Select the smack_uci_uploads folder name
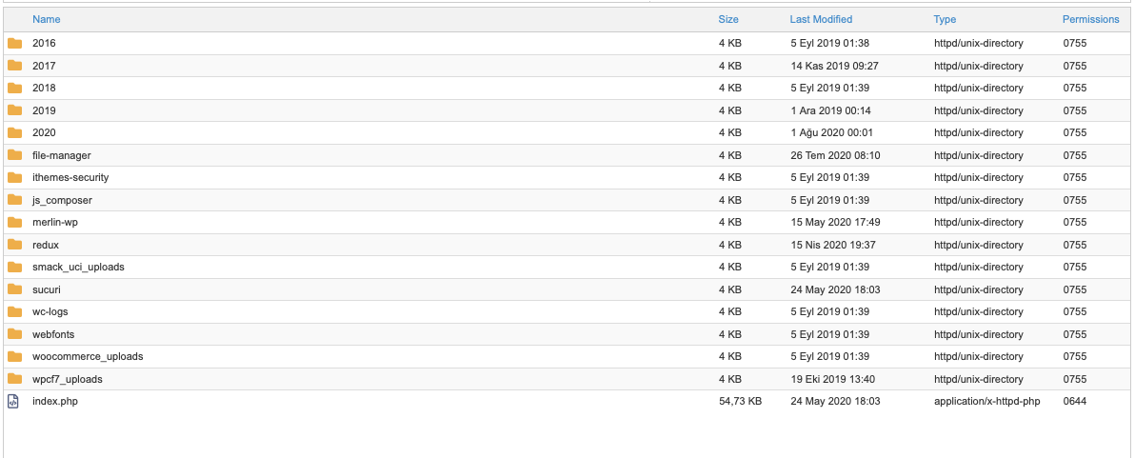 78,267
